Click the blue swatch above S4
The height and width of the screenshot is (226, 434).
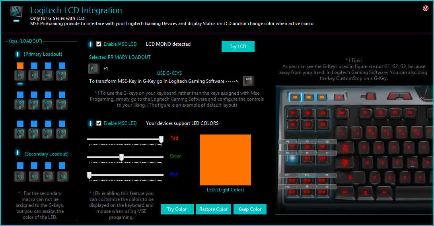(x=62, y=166)
